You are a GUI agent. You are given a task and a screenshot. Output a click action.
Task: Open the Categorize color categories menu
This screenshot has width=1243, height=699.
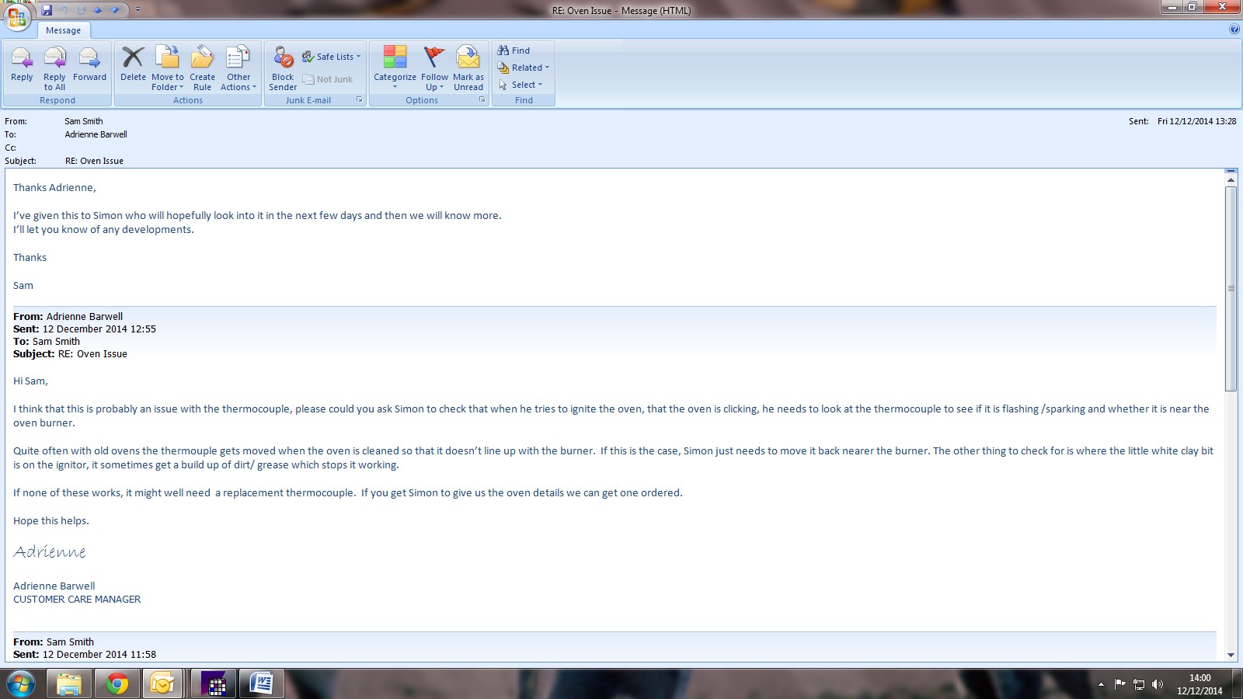[x=395, y=68]
